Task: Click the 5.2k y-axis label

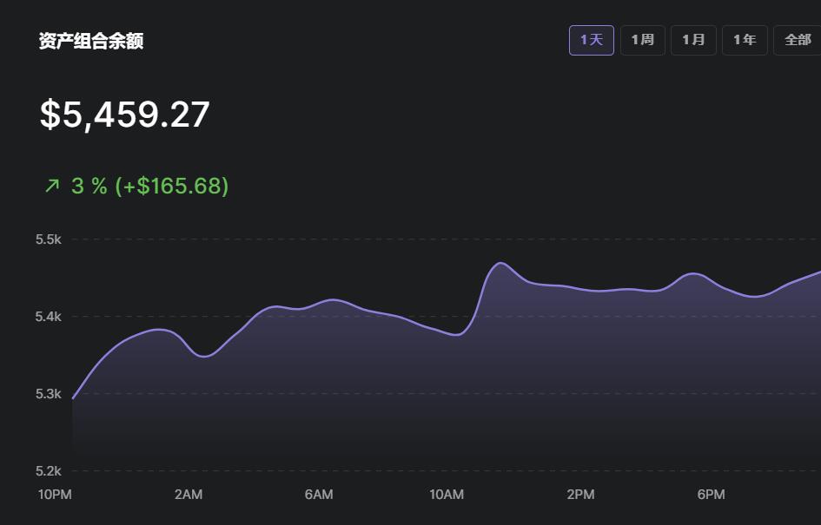Action: [x=48, y=471]
